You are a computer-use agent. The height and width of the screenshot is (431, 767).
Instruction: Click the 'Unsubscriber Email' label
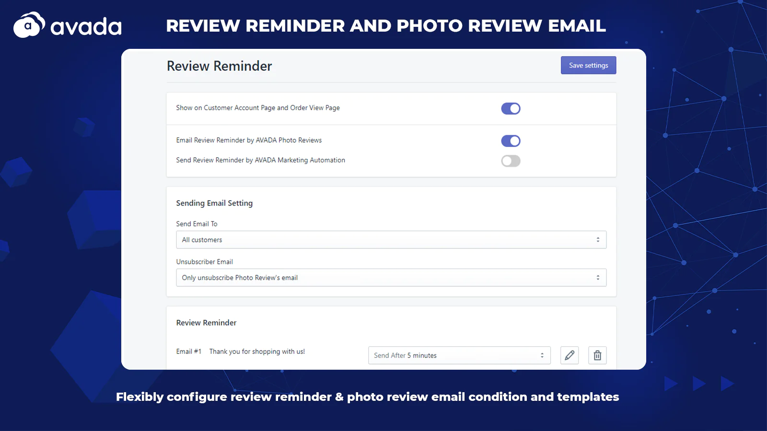(204, 261)
